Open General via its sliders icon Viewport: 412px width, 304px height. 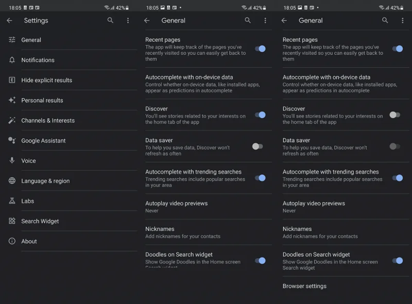[12, 40]
